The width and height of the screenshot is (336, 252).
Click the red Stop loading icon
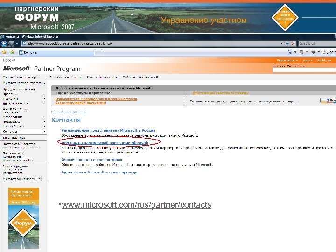pyautogui.click(x=293, y=43)
